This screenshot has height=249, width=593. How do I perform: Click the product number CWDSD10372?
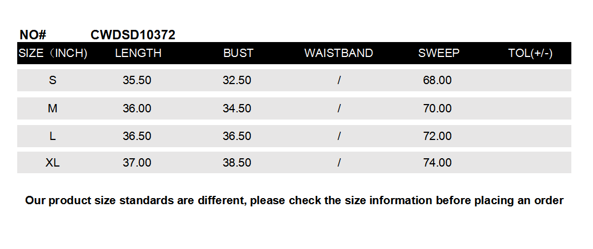(133, 35)
